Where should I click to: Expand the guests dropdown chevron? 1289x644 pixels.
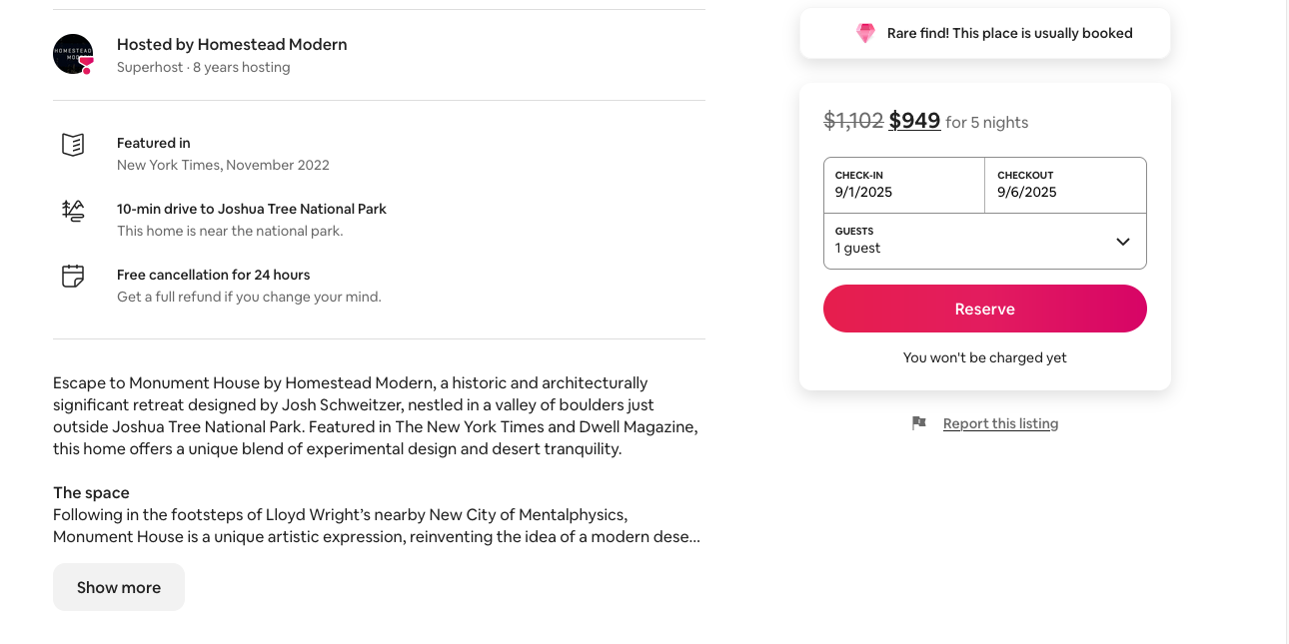[x=1123, y=242]
